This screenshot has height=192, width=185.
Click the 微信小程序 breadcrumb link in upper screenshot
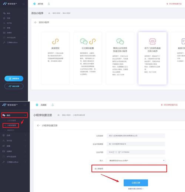click(57, 13)
